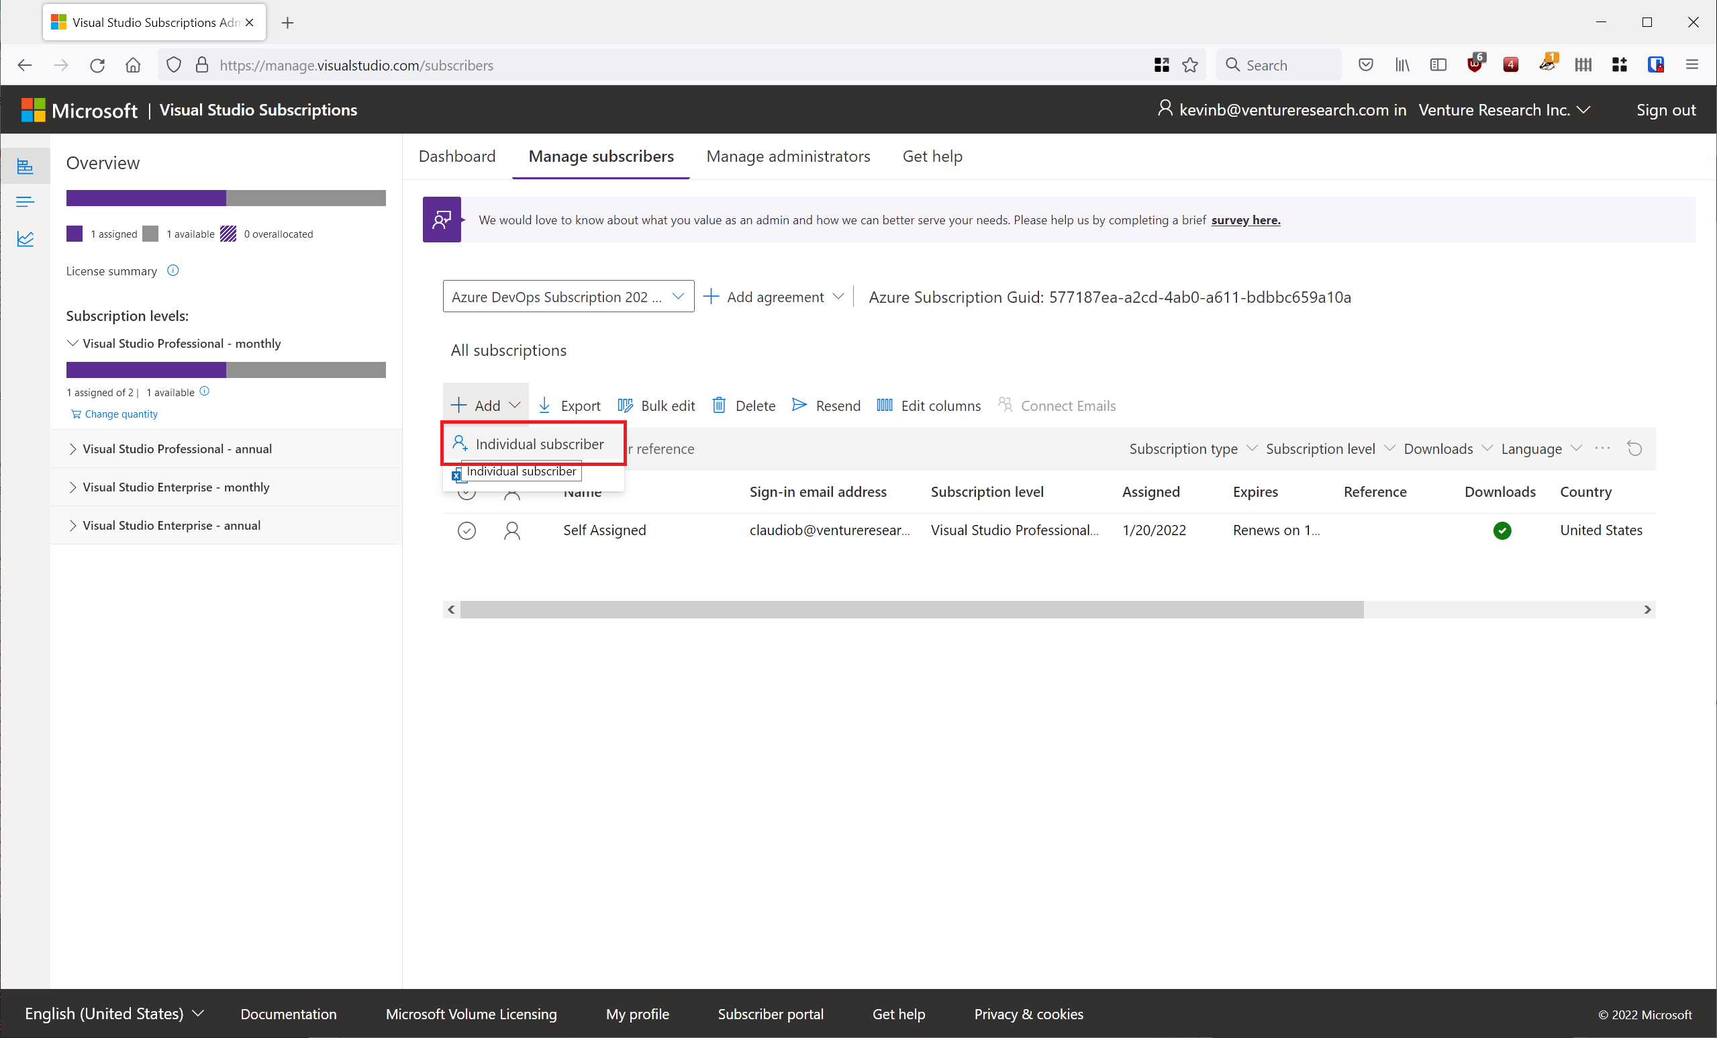
Task: Click the purple assigned color swatch
Action: point(75,234)
